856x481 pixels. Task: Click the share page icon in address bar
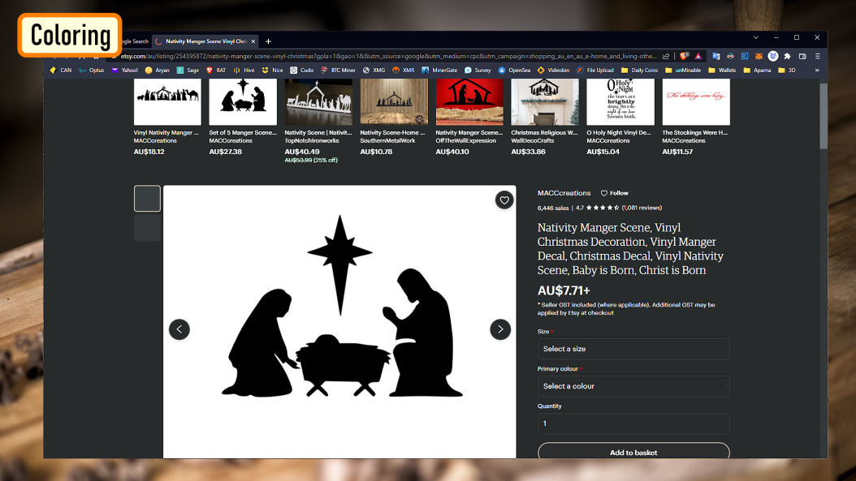tap(666, 56)
